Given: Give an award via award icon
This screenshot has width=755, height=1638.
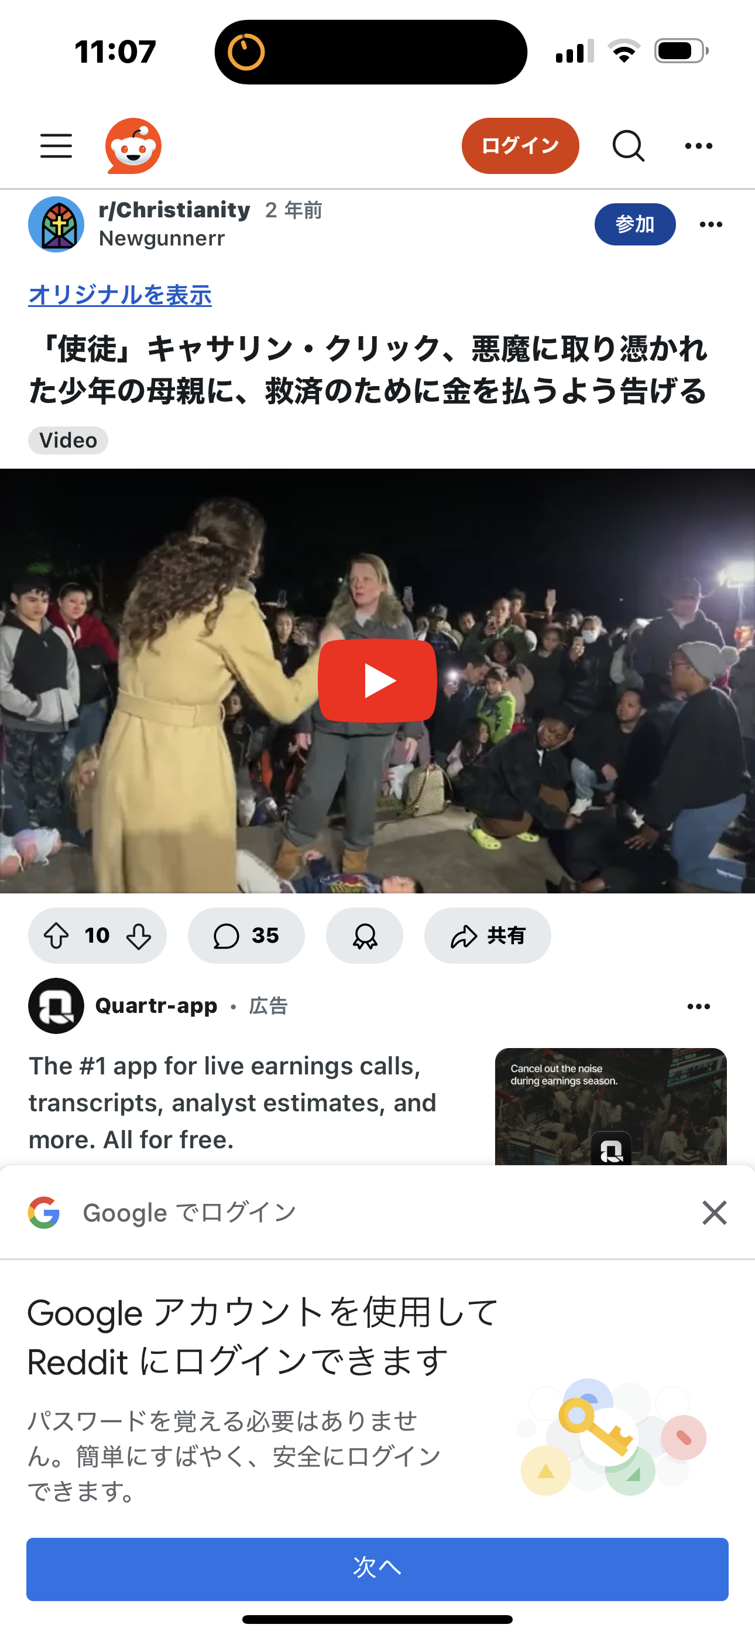Looking at the screenshot, I should [x=365, y=936].
